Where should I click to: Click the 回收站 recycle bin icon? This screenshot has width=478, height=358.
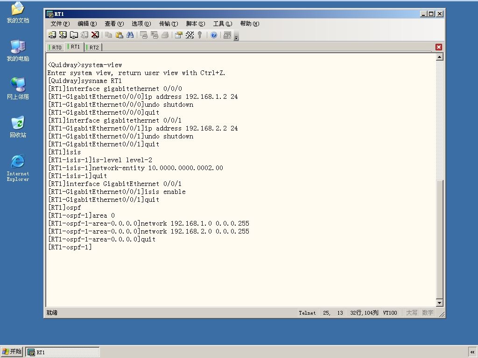18,127
